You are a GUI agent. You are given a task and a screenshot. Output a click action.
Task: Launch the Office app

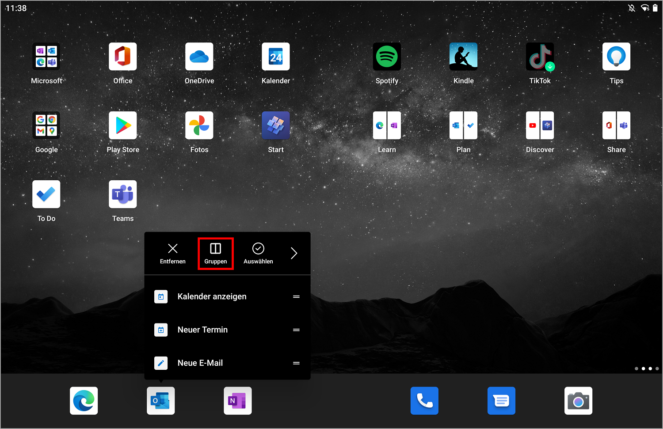coord(123,57)
